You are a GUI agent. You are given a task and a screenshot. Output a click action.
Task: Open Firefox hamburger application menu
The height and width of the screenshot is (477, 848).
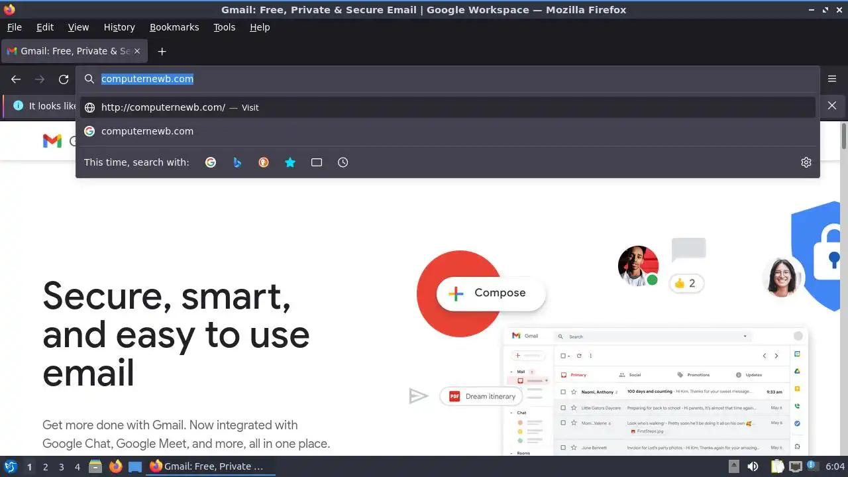[x=832, y=79]
